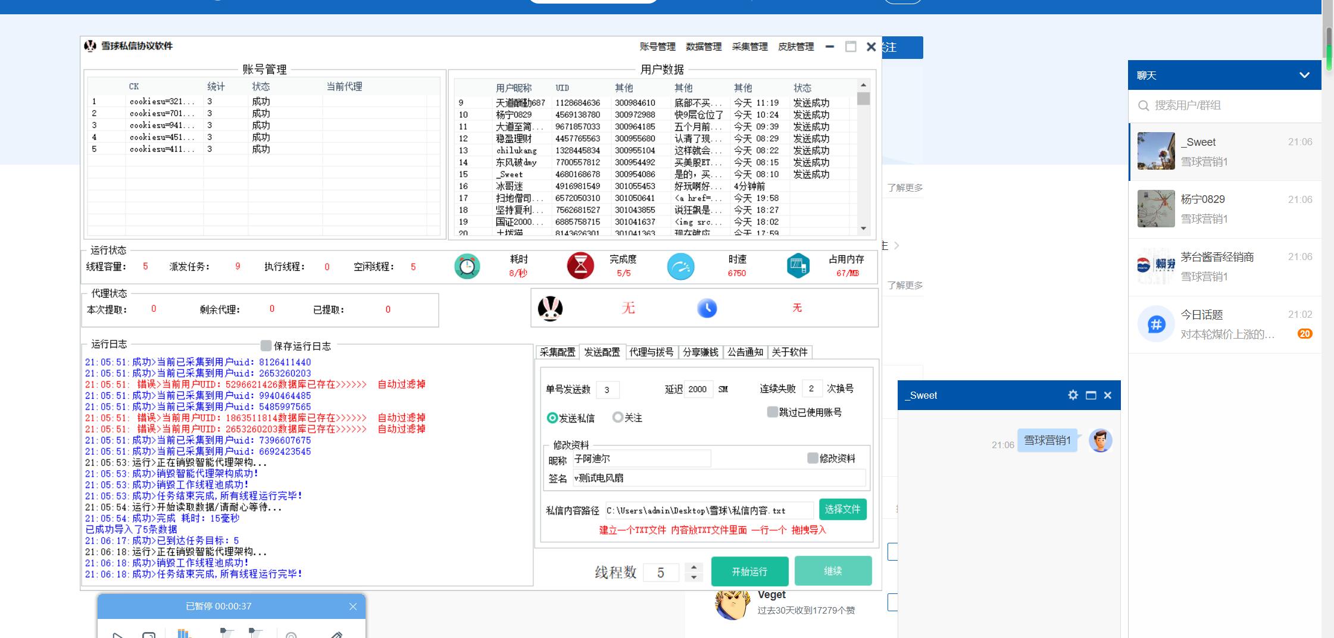This screenshot has width=1334, height=638.
Task: Open the 账号管理 menu
Action: pyautogui.click(x=657, y=46)
